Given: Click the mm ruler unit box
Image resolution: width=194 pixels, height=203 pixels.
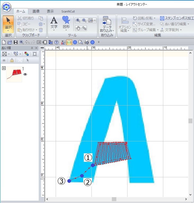Looking at the screenshot, I should (x=42, y=48).
